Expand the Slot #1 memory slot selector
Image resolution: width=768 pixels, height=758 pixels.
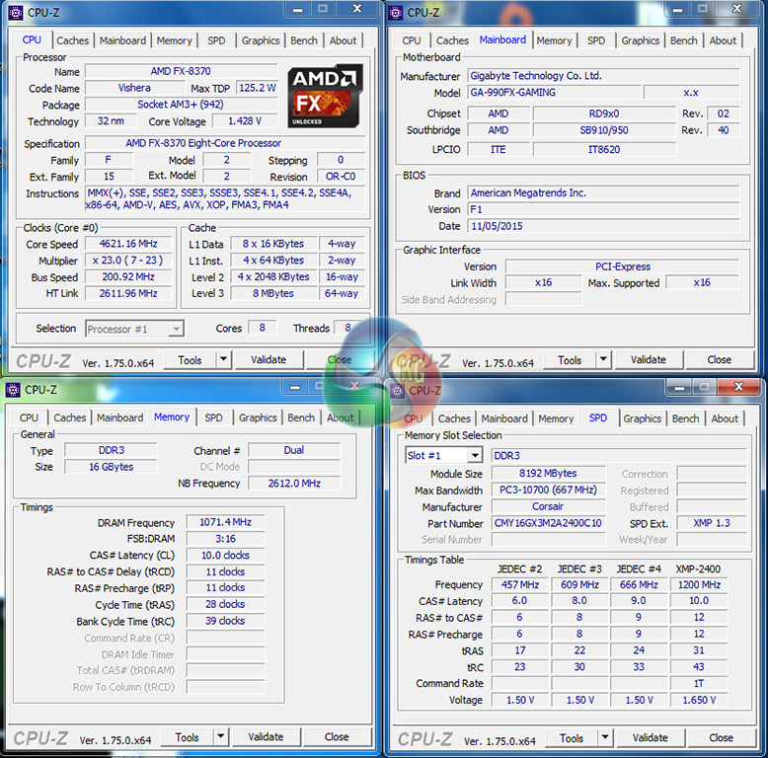[475, 456]
